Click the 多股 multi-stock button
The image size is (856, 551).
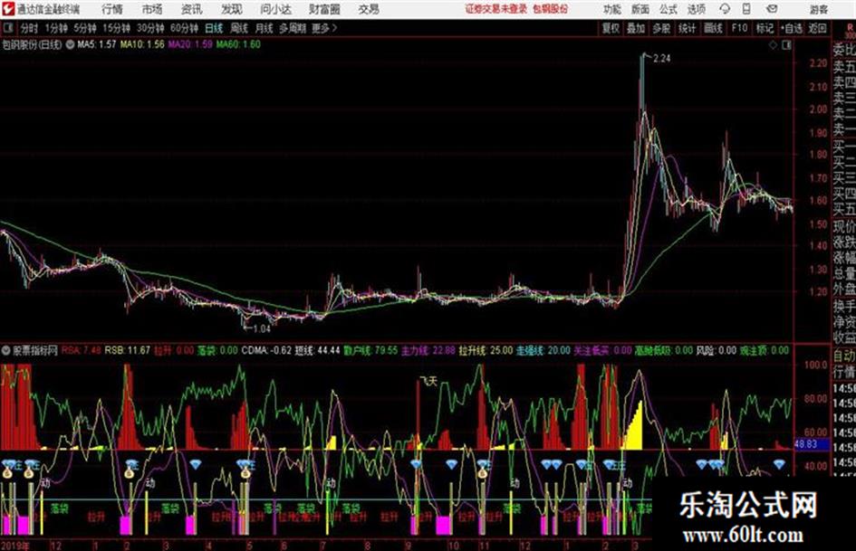pyautogui.click(x=661, y=28)
